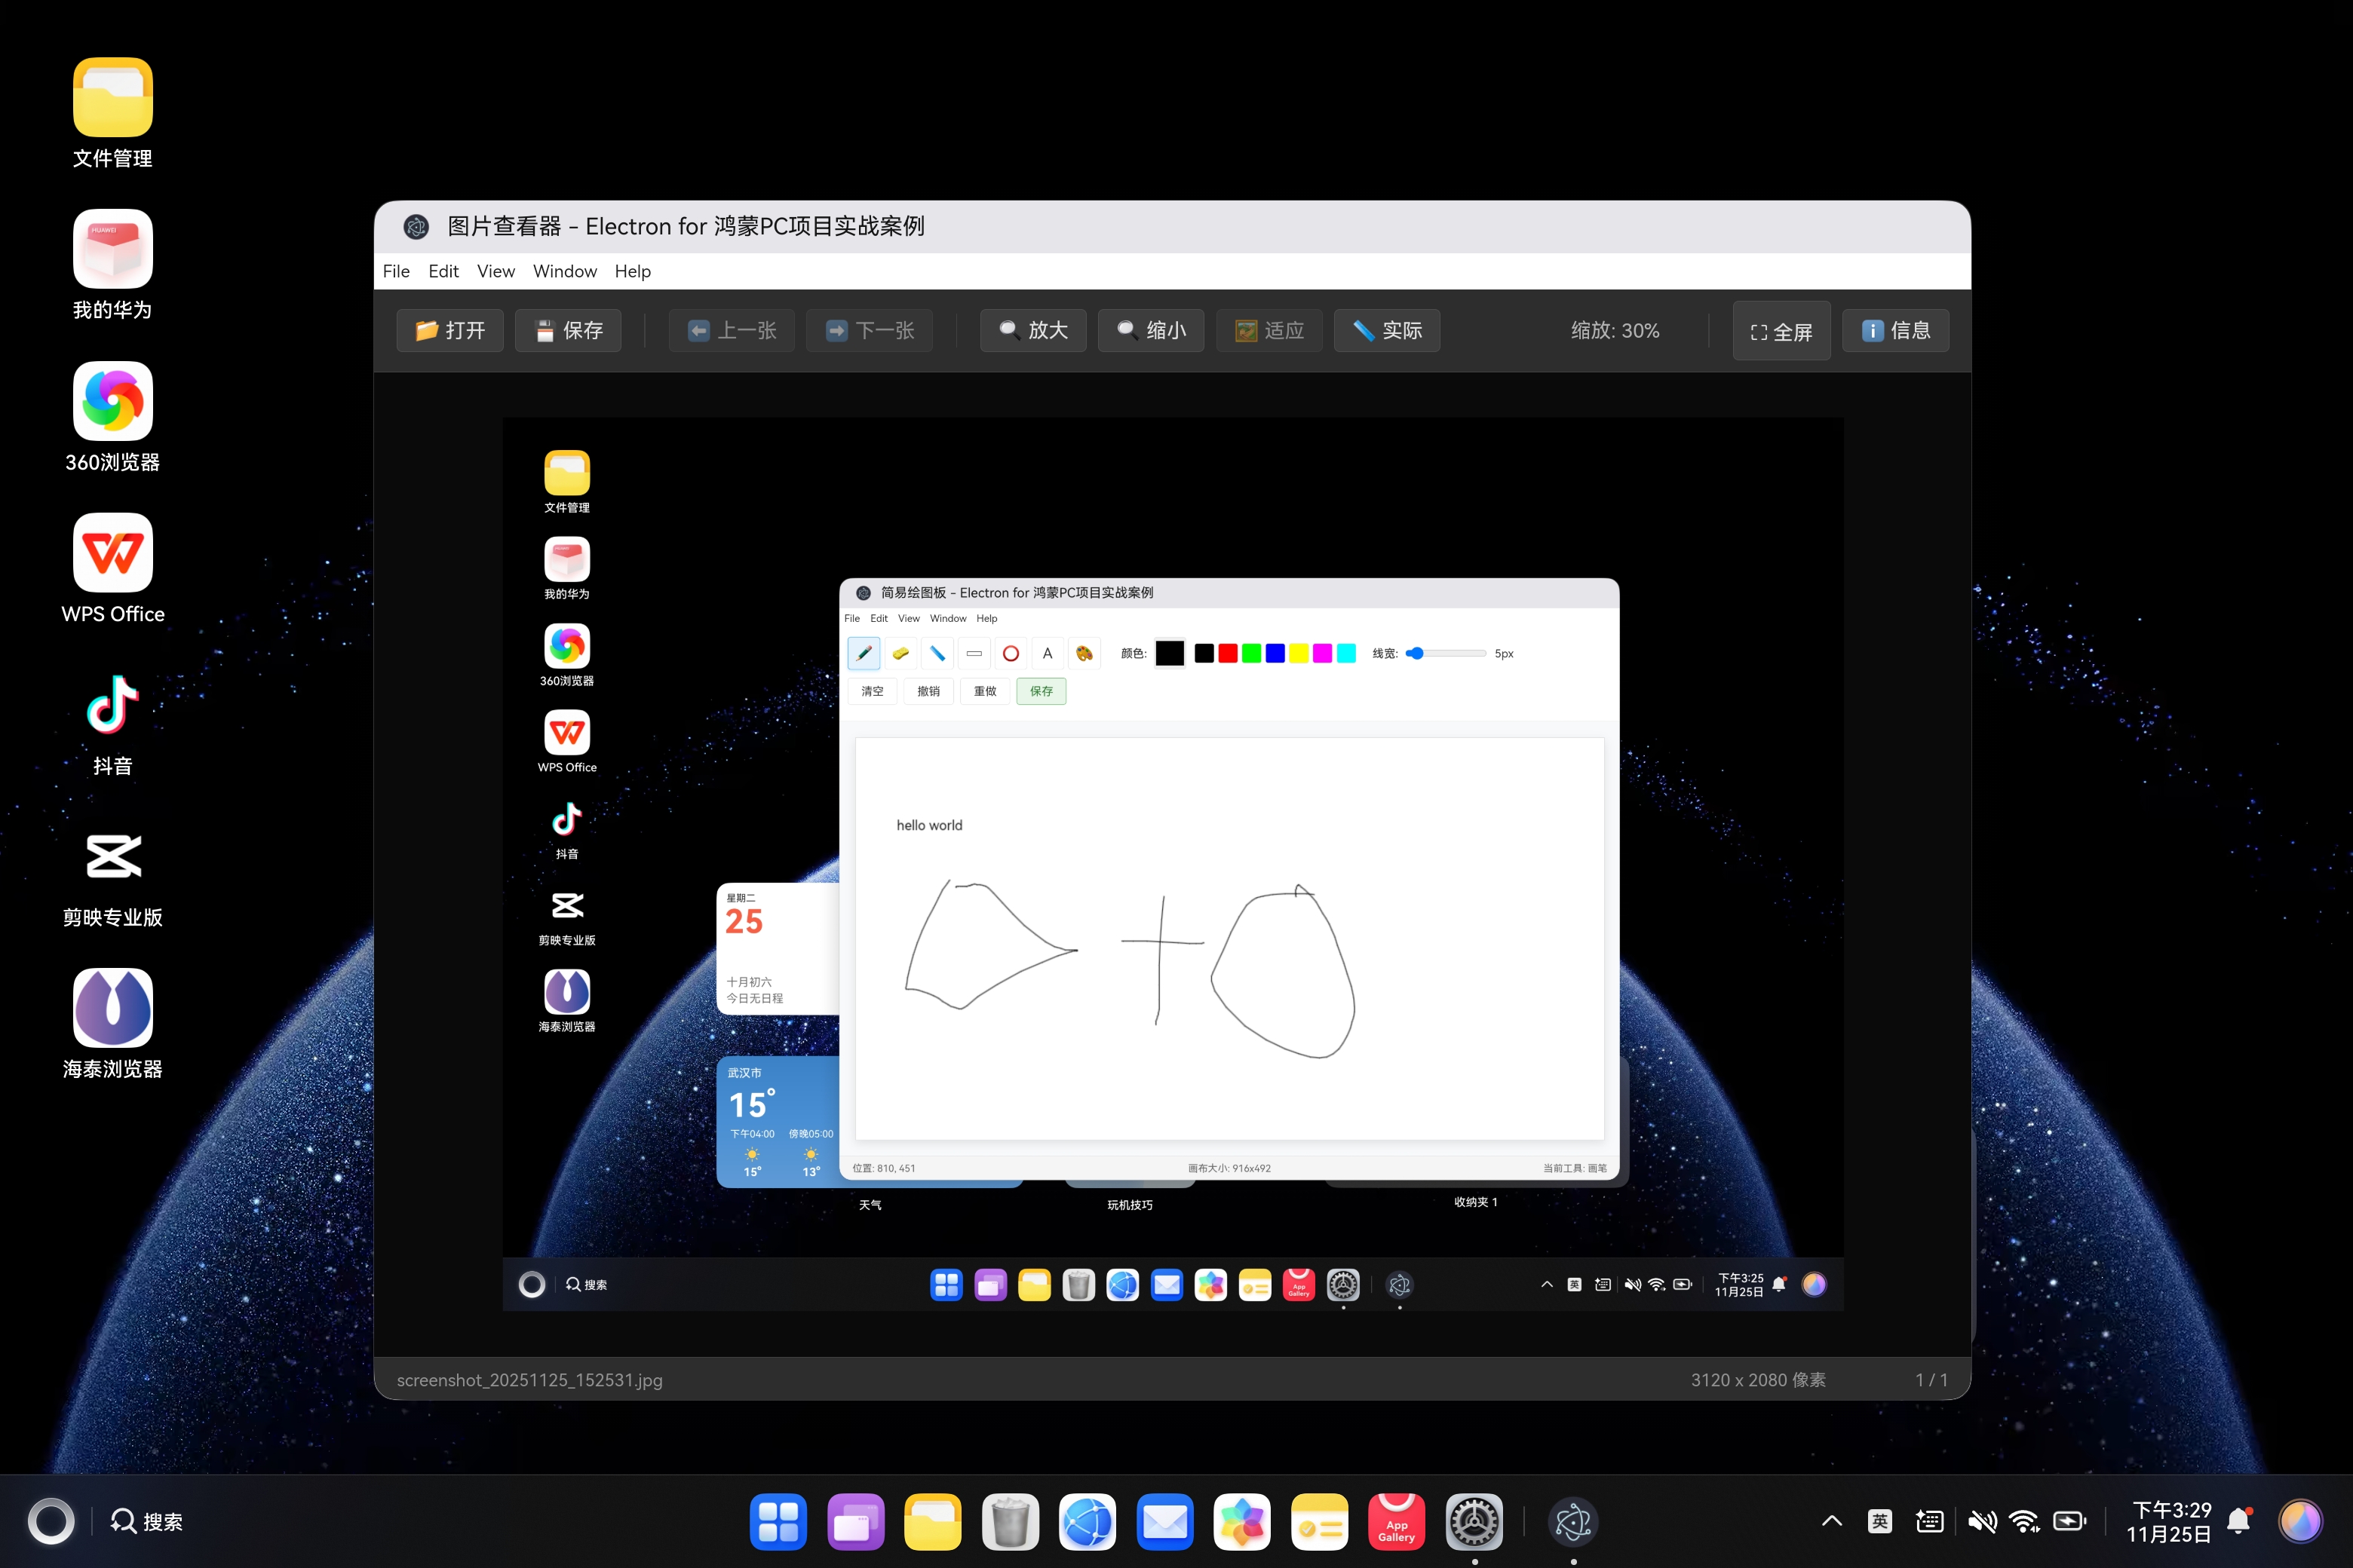
Task: Open the 文件管理 icon on the desktop
Action: tap(113, 97)
